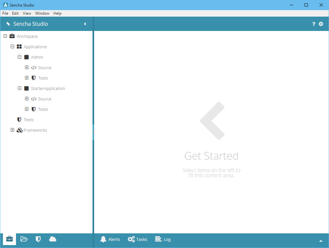
Task: Expand Tests under StarterApplication
Action: pos(27,109)
